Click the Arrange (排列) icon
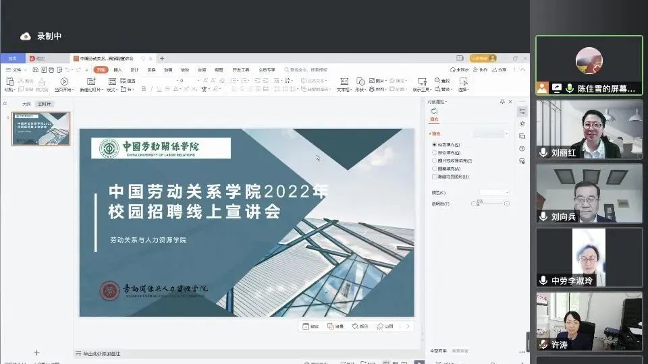This screenshot has width=648, height=364. (x=372, y=89)
